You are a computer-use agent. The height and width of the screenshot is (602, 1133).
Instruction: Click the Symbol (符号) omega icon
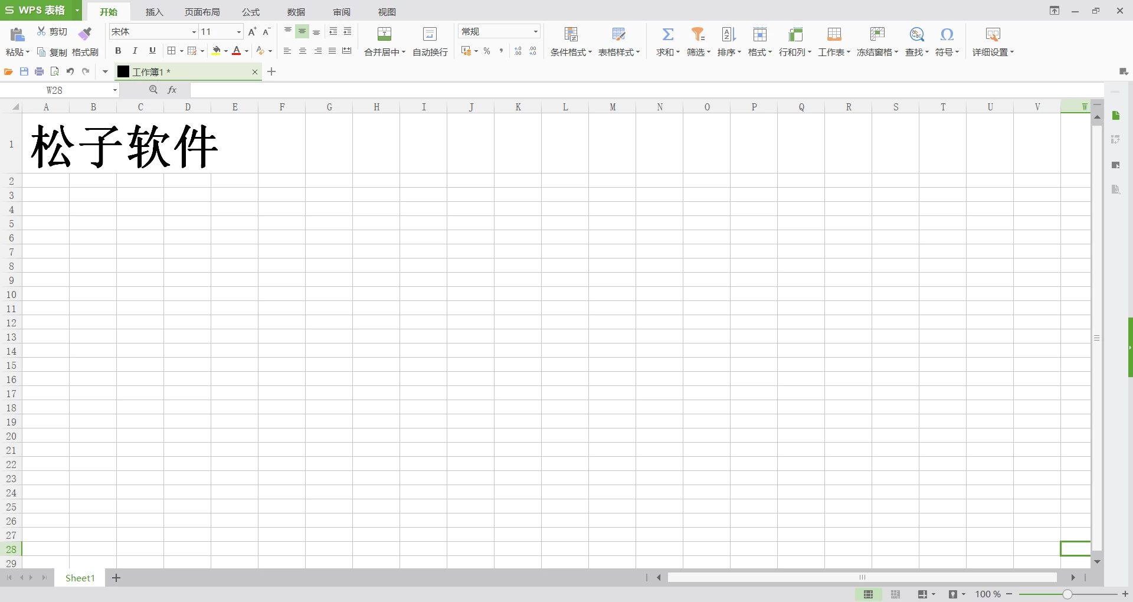tap(947, 34)
